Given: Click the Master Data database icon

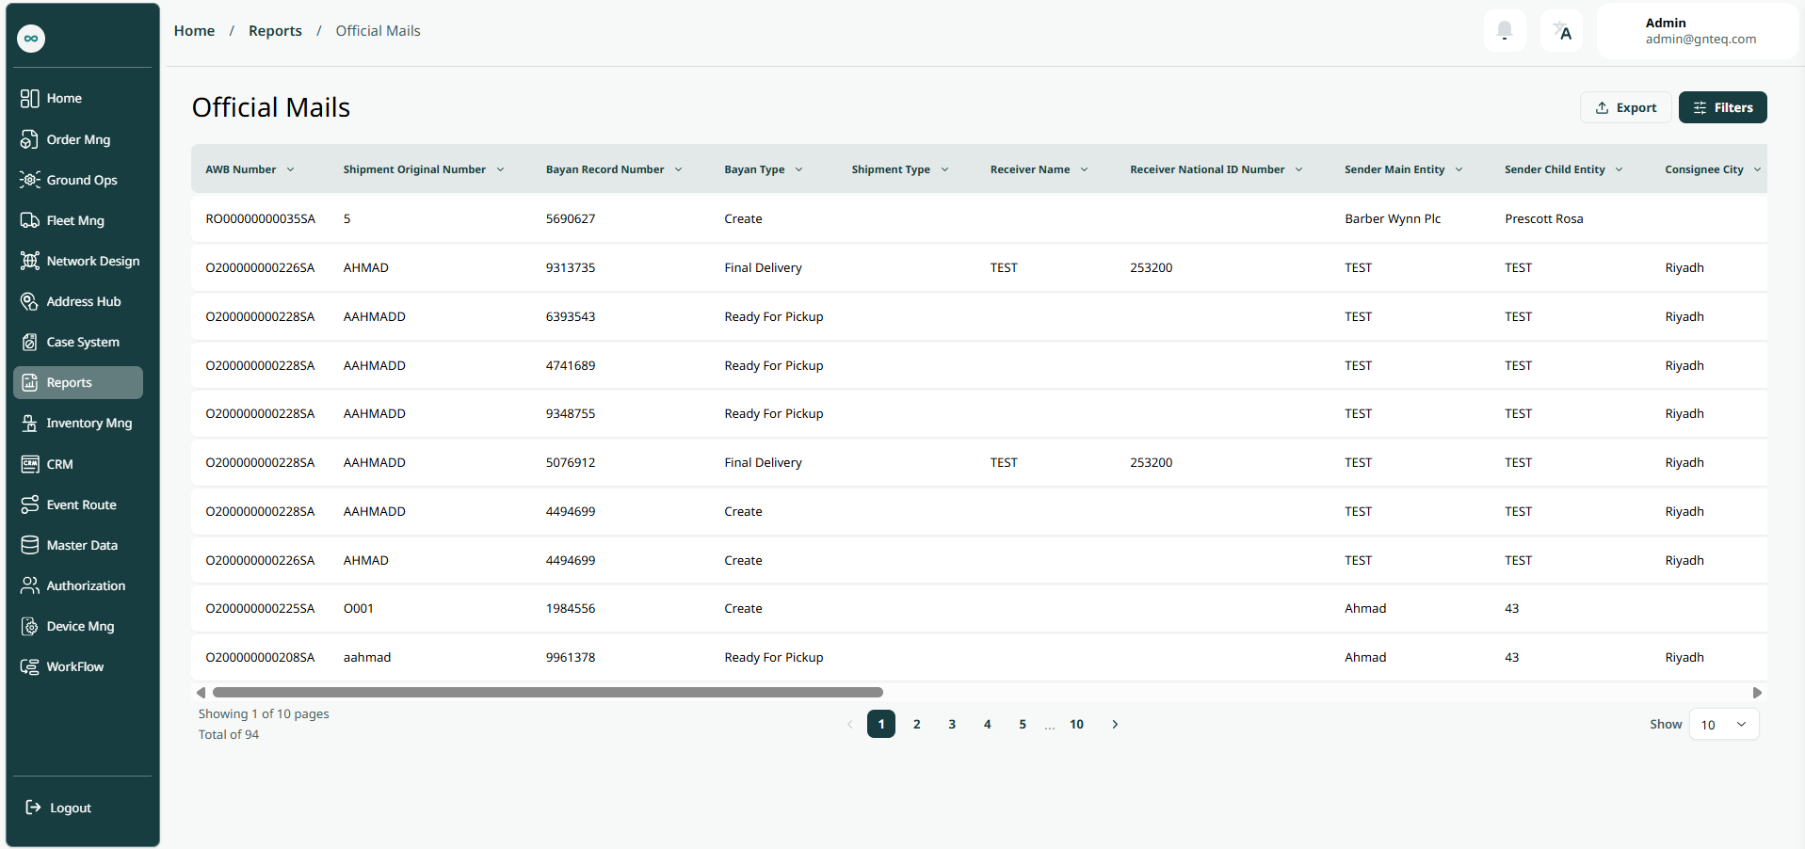Looking at the screenshot, I should click(x=30, y=545).
